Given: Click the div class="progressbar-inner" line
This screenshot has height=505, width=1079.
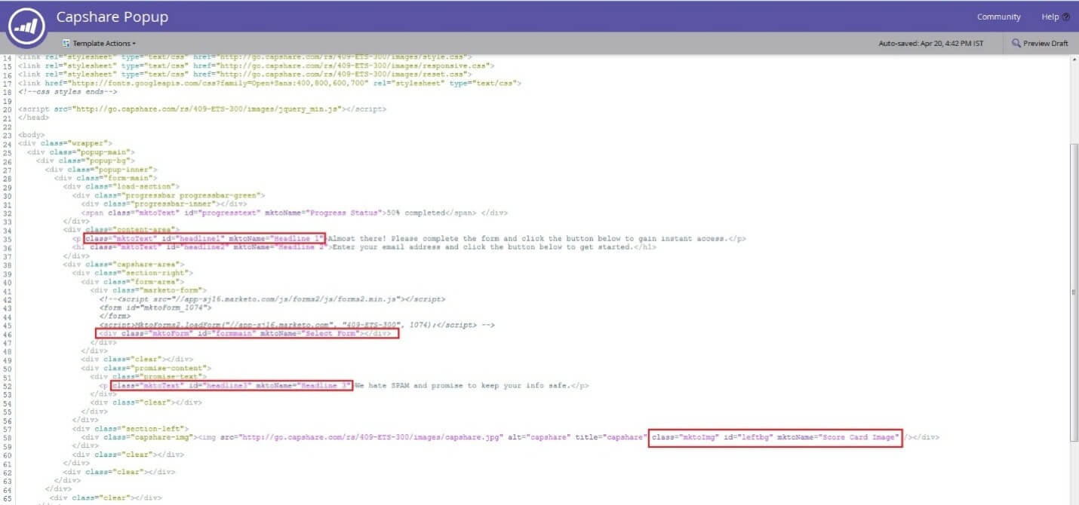Looking at the screenshot, I should 164,204.
